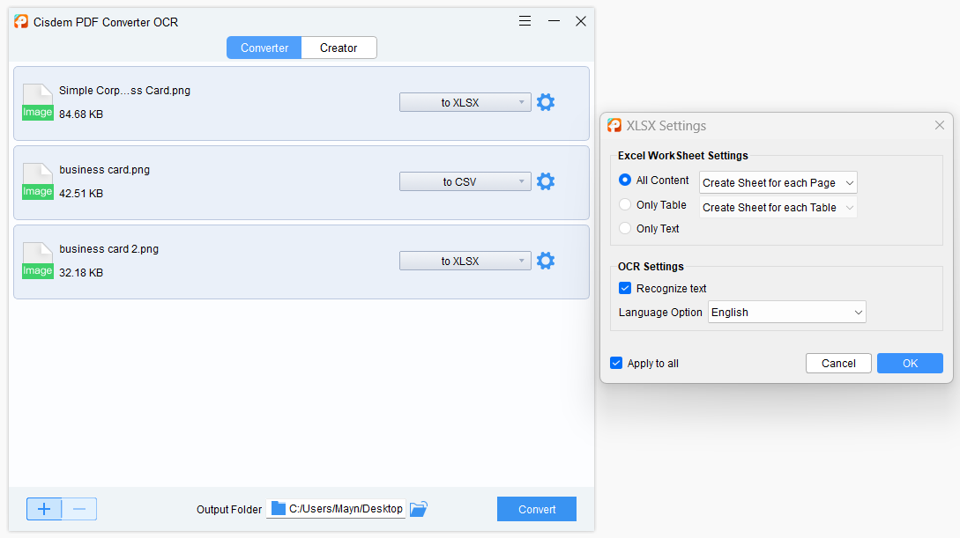The width and height of the screenshot is (960, 538).
Task: Remove file with the minus button
Action: tap(79, 509)
